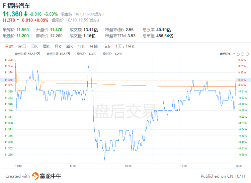This screenshot has height=183, width=251.
Task: Click the 成交量 1.16亿 value
Action: [89, 36]
